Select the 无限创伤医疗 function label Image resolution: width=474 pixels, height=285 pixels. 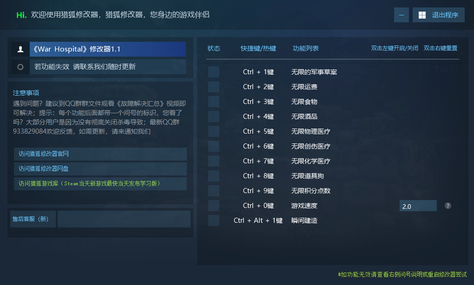click(311, 146)
